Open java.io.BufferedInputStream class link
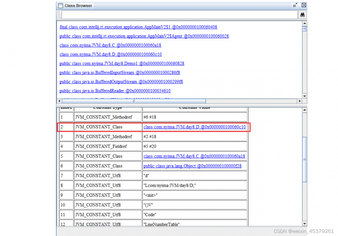Viewport: 338px width, 236px height. [120, 72]
